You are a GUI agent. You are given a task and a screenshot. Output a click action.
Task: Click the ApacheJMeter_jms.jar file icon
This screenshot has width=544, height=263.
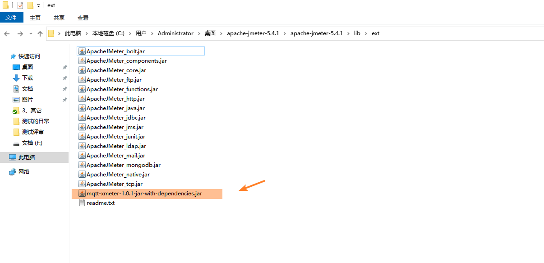click(82, 127)
